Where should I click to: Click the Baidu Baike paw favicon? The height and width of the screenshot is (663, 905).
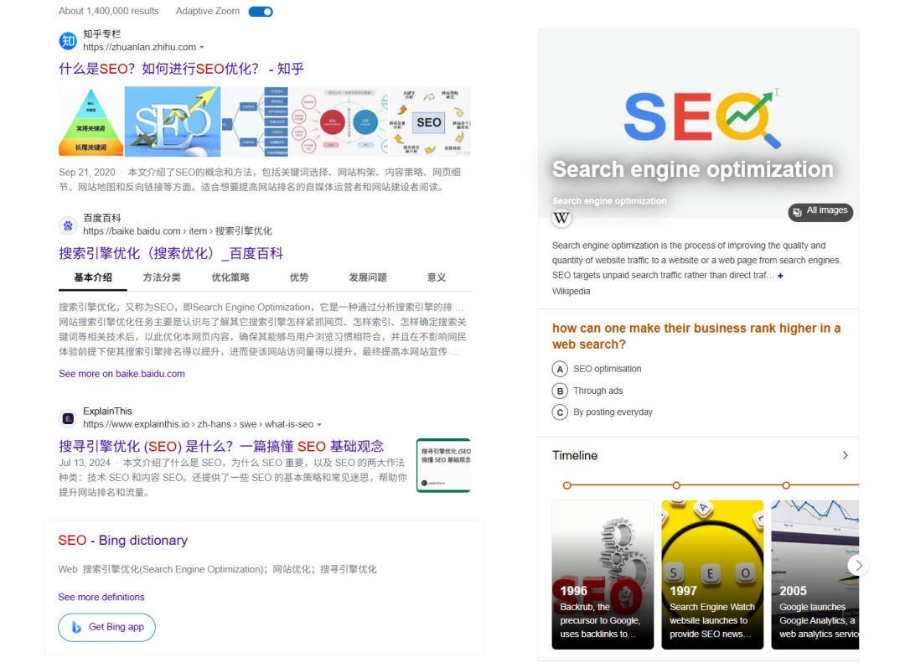pyautogui.click(x=68, y=225)
